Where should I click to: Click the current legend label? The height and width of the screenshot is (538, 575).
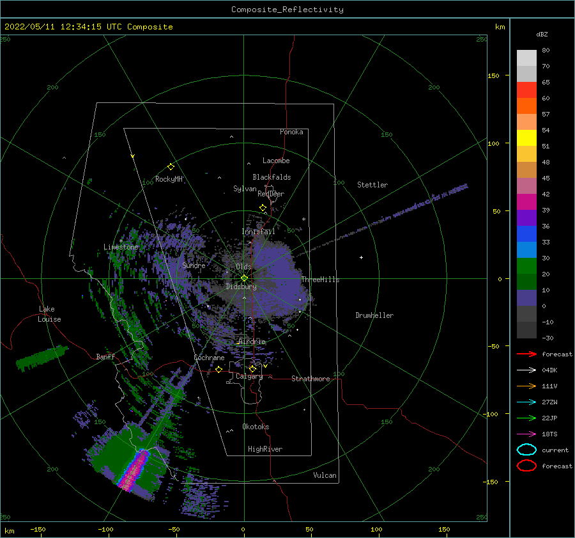click(555, 450)
